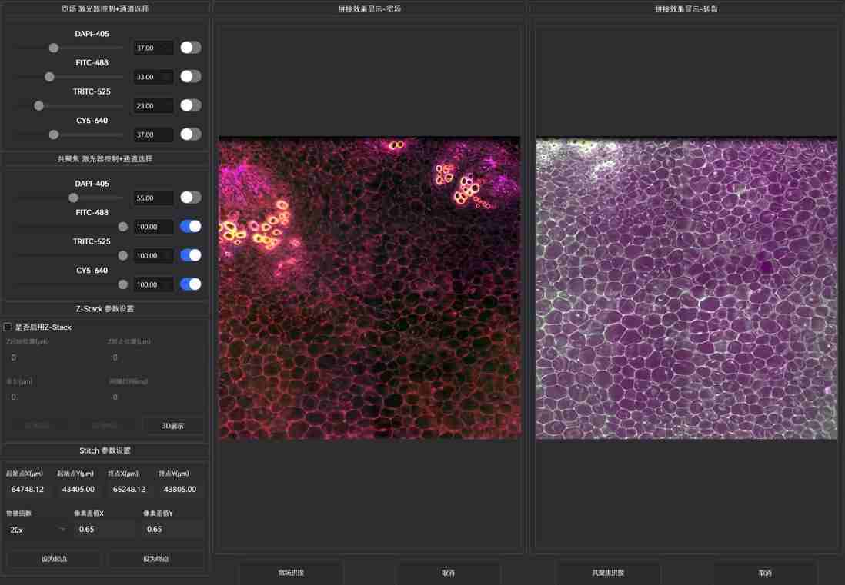
Task: Turn off the confocal CY5-640 channel switch
Action: [x=190, y=284]
